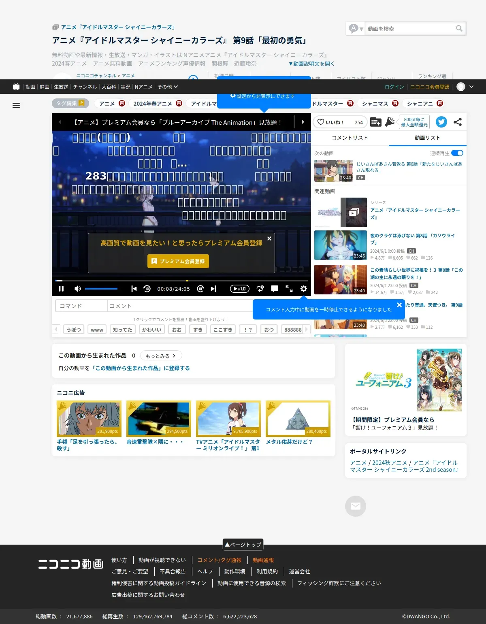The width and height of the screenshot is (486, 624).
Task: Adjust the blue volume slider
Action: [x=101, y=289]
